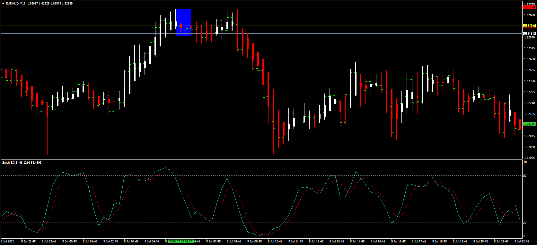Select the blue rectangle on the chart
The width and height of the screenshot is (537, 245).
tap(183, 22)
